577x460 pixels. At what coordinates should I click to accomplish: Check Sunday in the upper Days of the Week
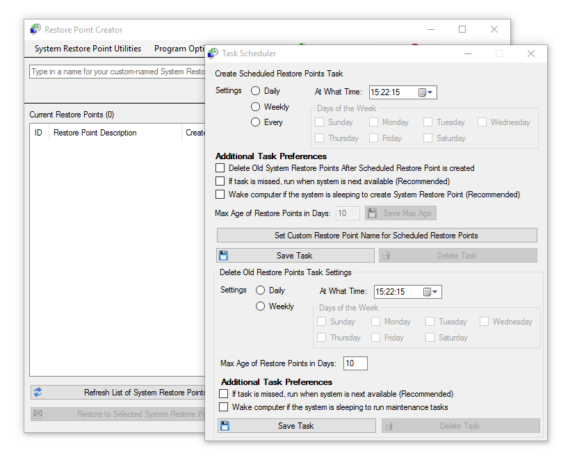pos(319,122)
